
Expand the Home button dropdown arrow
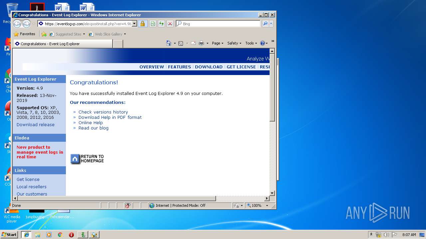tap(175, 43)
